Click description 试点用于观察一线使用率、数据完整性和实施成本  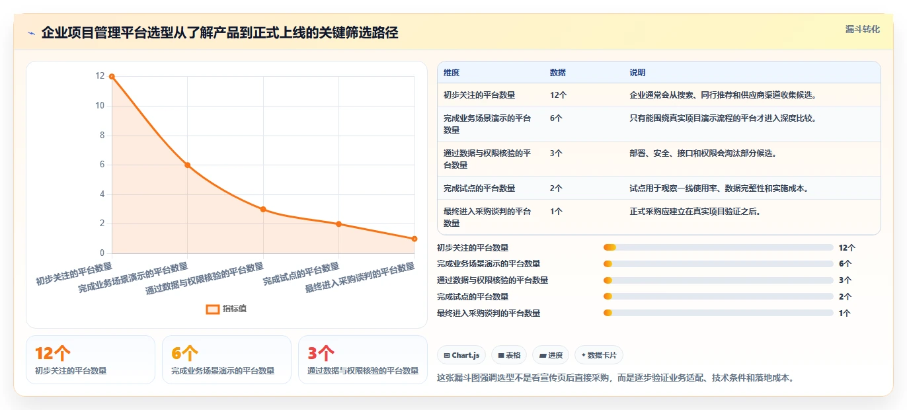point(719,188)
